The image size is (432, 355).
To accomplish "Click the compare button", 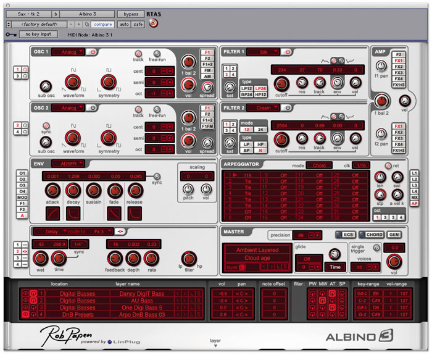I will [103, 25].
